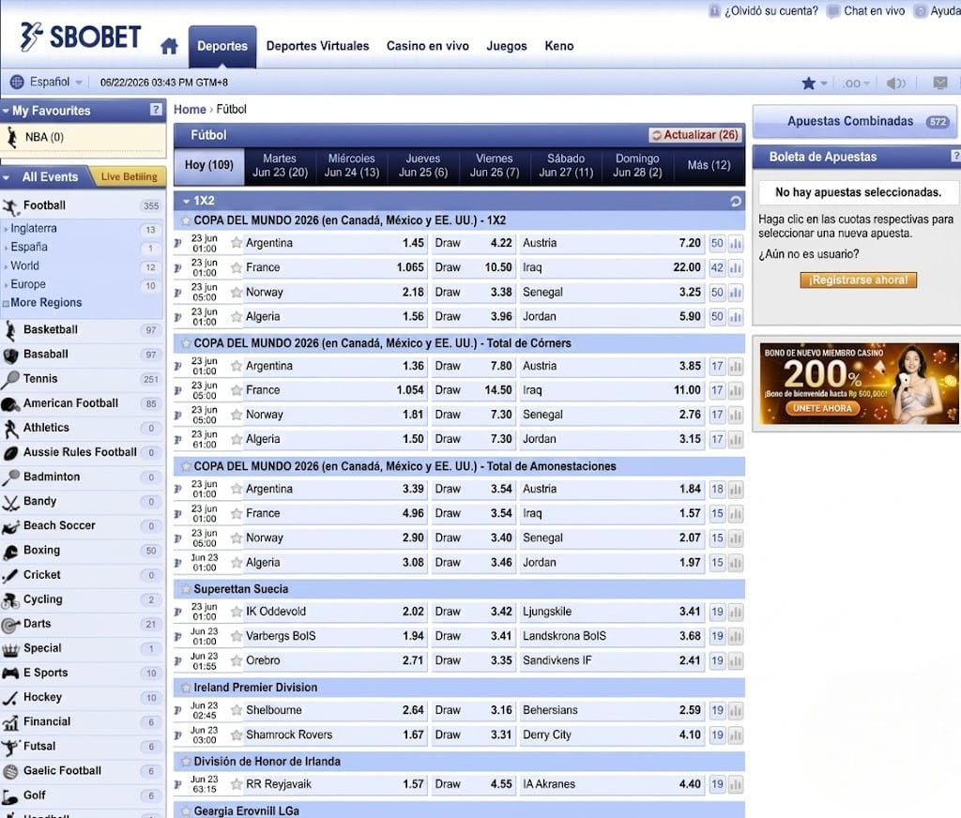Image resolution: width=961 pixels, height=818 pixels.
Task: Open the Más (12) dates tab
Action: coord(709,165)
